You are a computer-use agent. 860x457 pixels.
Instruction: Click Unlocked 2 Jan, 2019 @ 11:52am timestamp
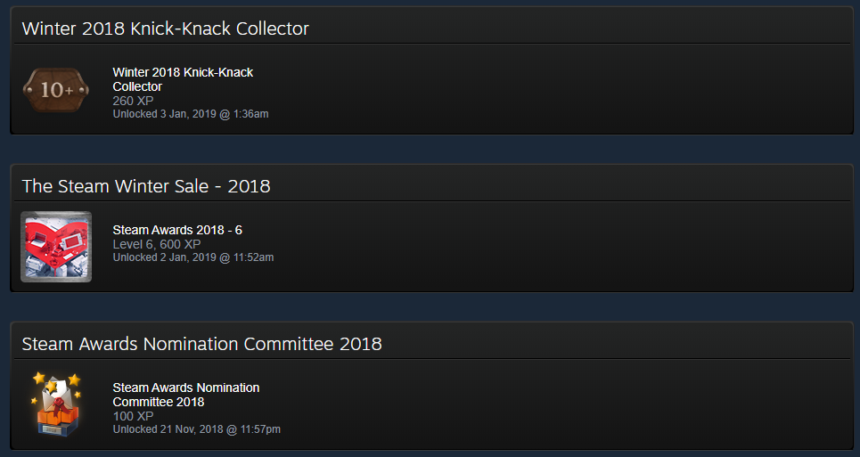(193, 257)
